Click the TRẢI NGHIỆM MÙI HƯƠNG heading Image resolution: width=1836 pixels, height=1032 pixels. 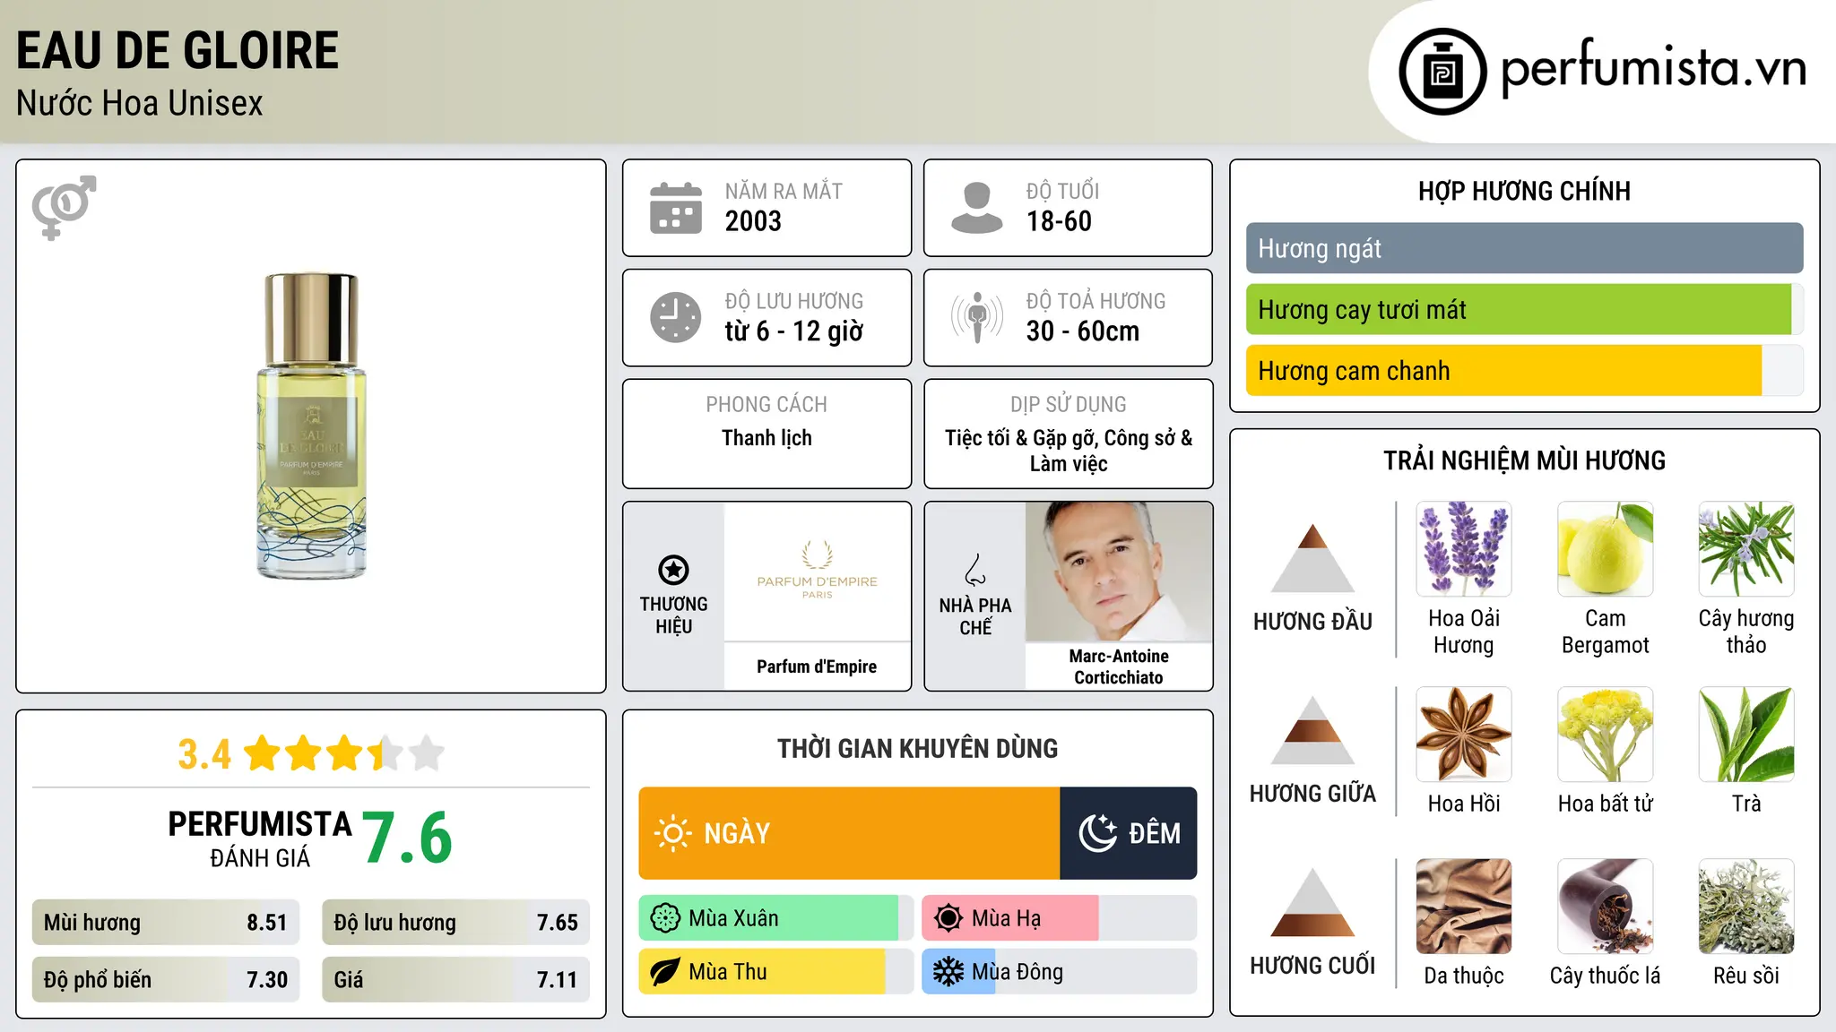(x=1524, y=460)
